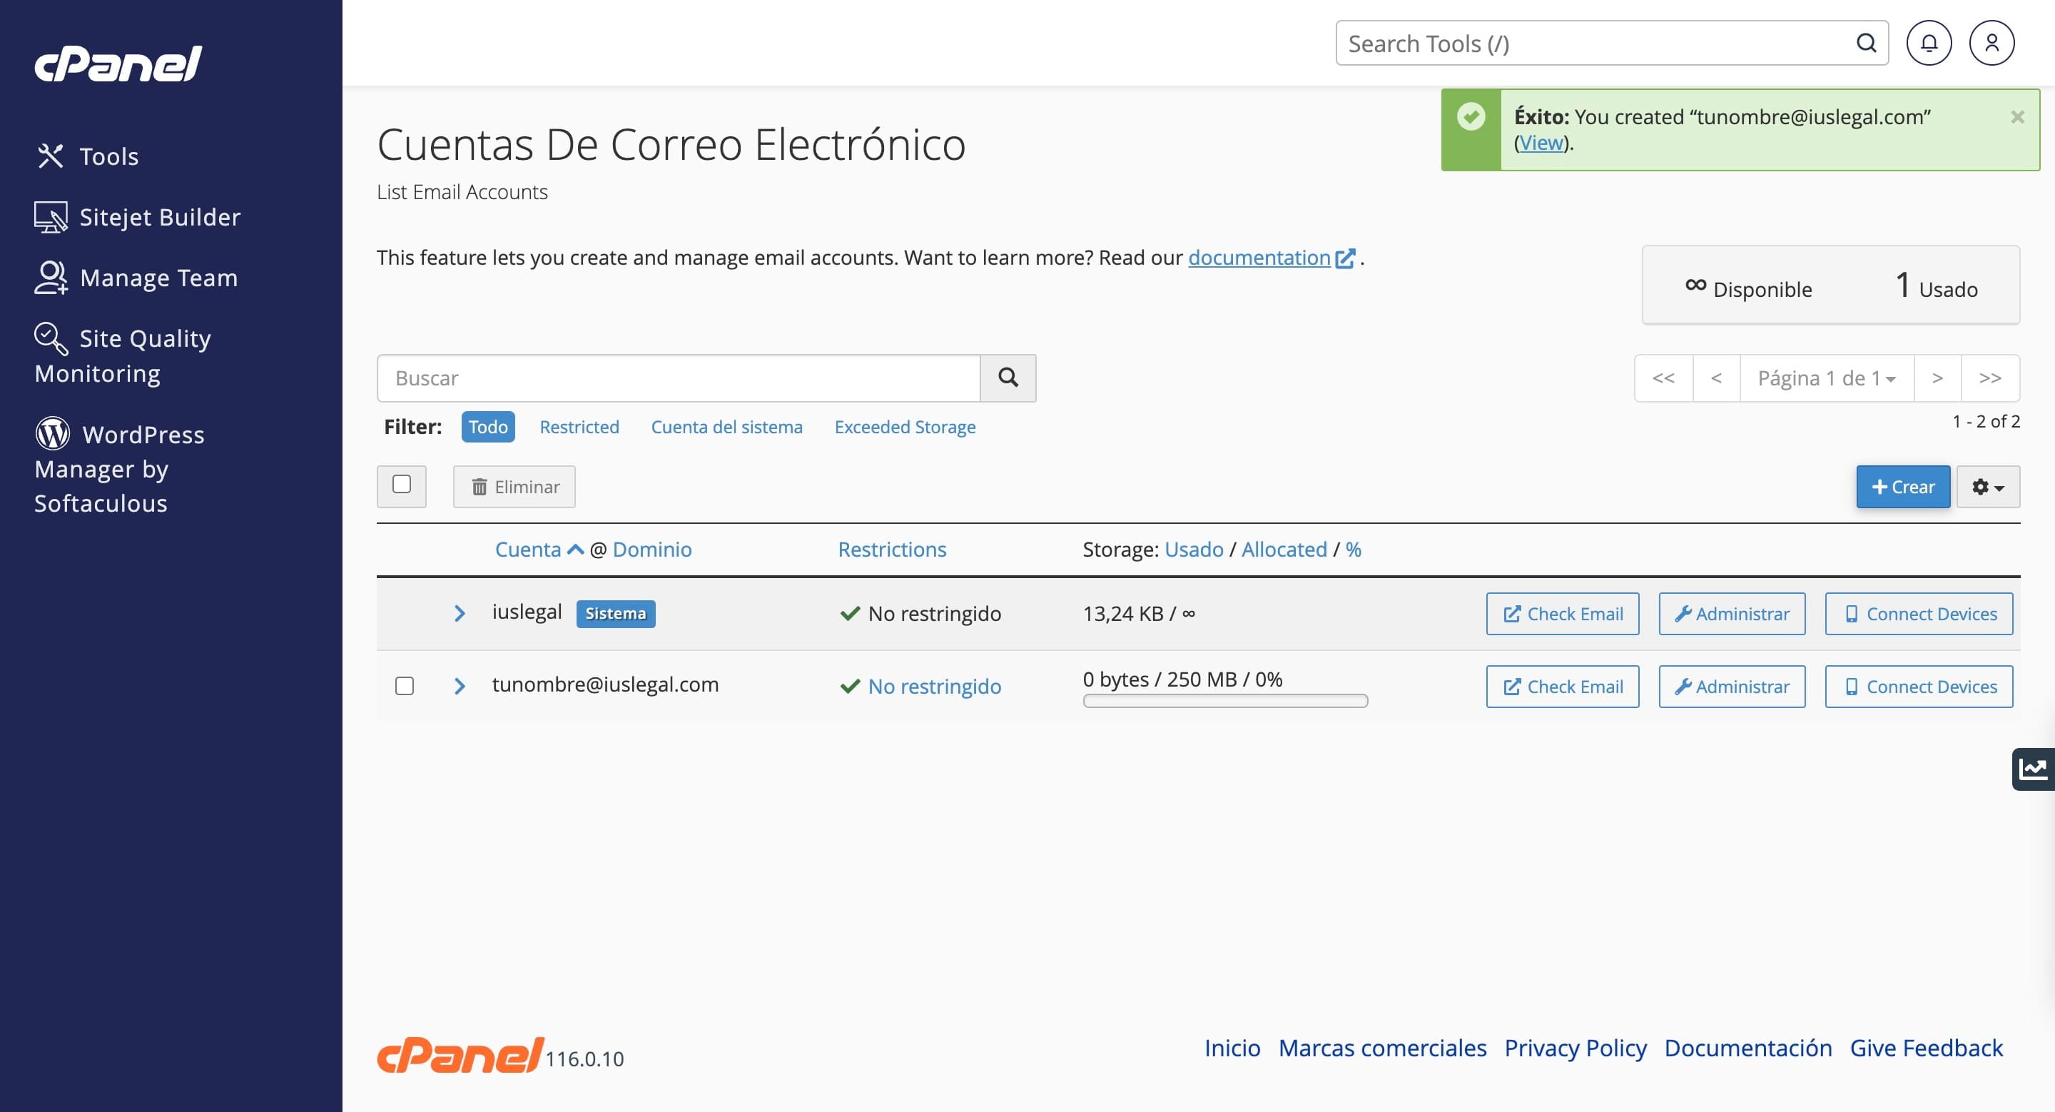Open the notifications bell icon
This screenshot has height=1112, width=2055.
click(1929, 42)
